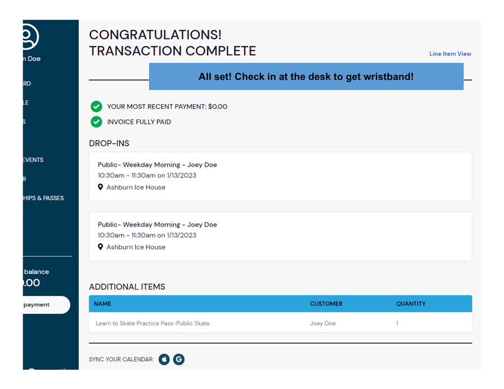Click the blue wristband check-in banner
This screenshot has width=504, height=389.
click(306, 77)
